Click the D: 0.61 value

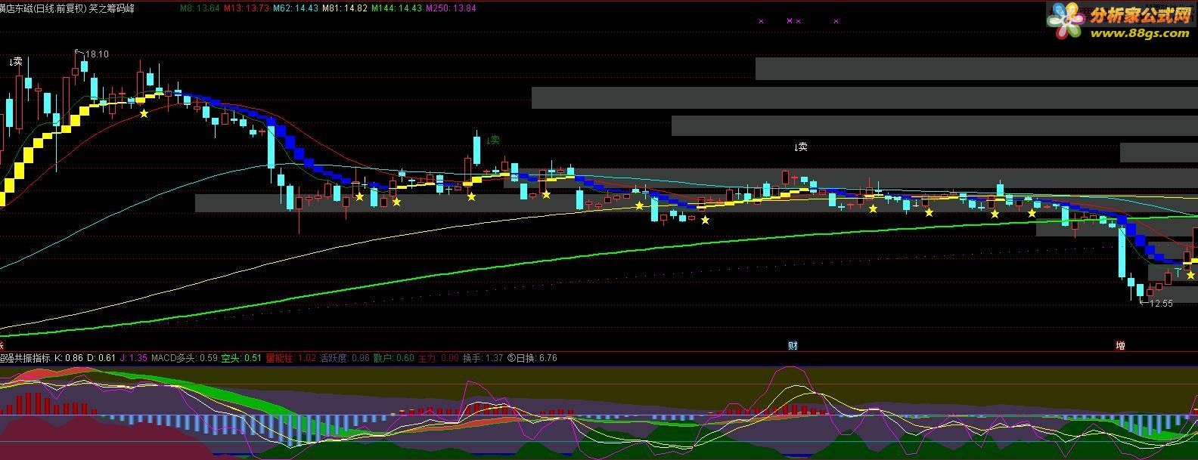[101, 358]
